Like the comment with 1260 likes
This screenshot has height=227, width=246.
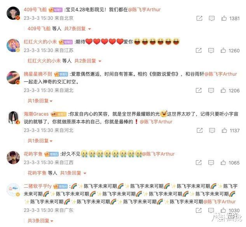coord(223,50)
